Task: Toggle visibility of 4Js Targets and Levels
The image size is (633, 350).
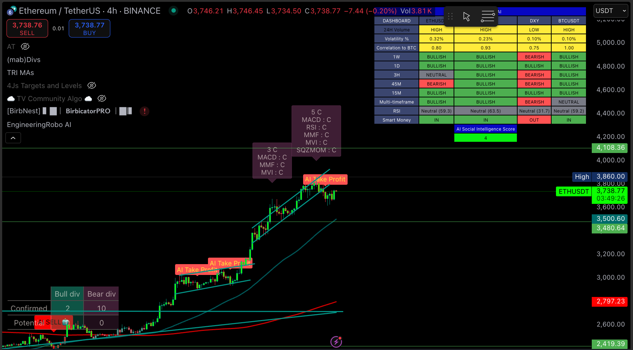Action: pos(92,86)
